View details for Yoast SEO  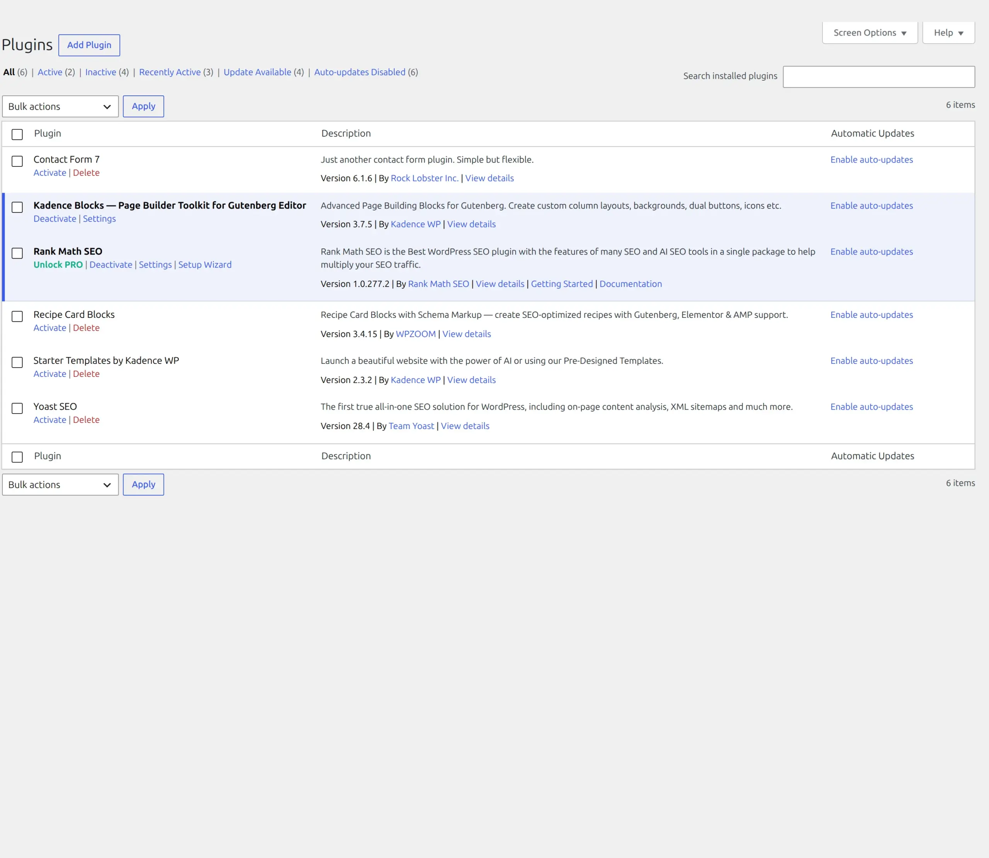(465, 426)
